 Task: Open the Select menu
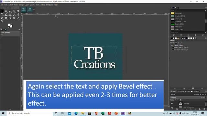[x=11, y=5]
